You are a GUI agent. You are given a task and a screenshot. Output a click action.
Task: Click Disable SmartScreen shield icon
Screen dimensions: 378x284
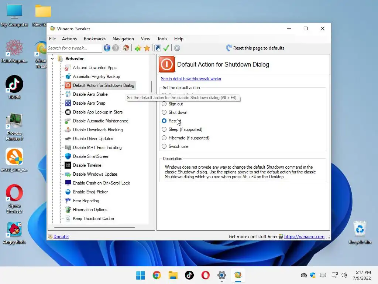(x=68, y=156)
